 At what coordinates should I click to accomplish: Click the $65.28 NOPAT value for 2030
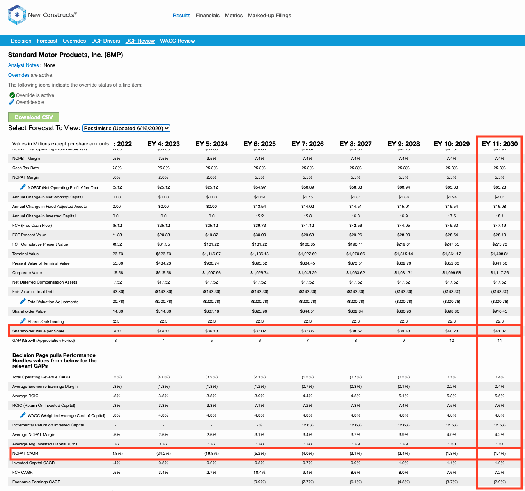[500, 187]
